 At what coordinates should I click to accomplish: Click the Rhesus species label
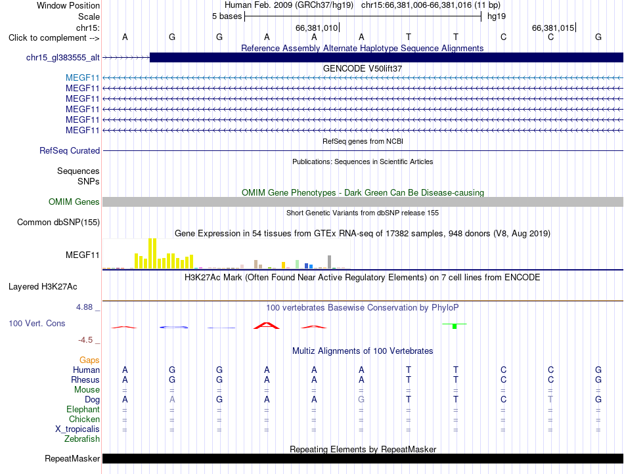pos(85,379)
